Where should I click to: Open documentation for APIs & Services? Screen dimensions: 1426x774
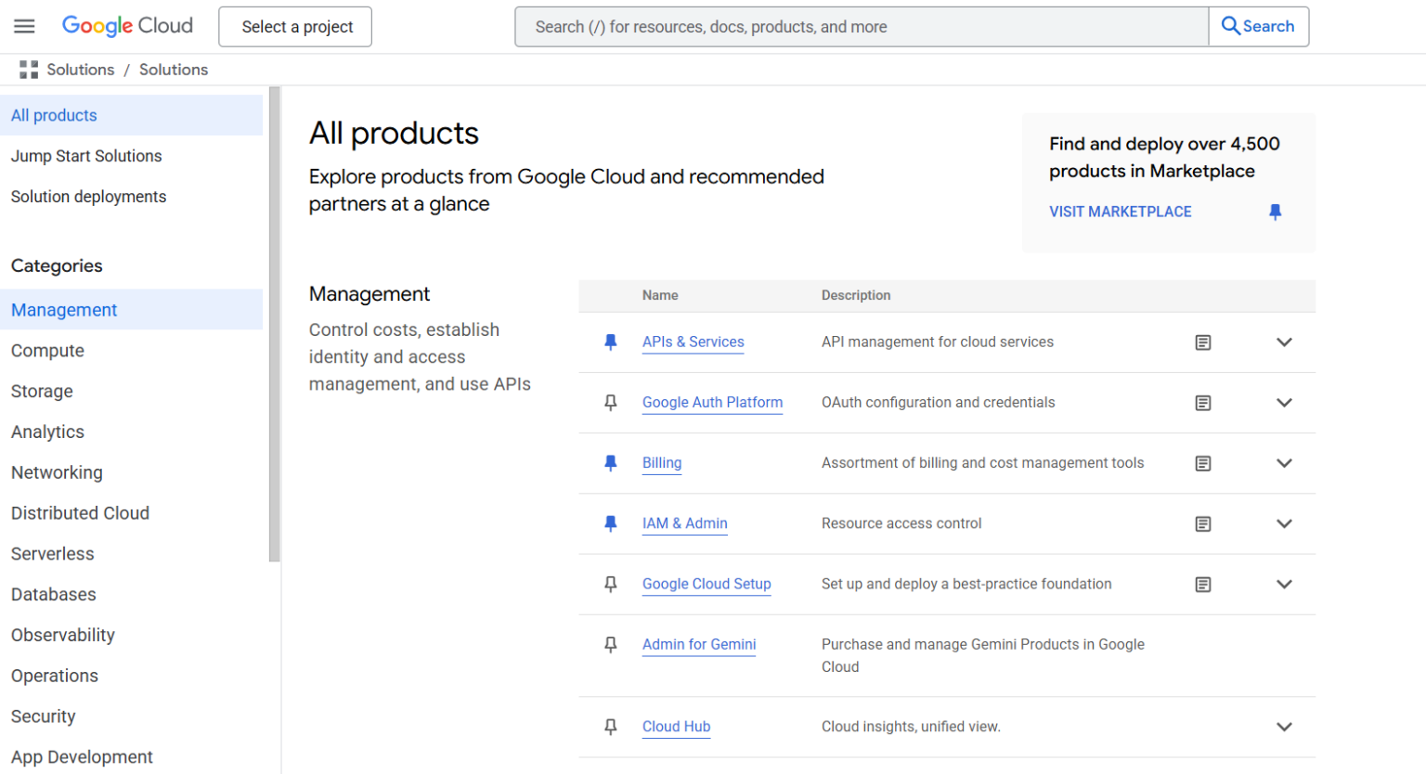pos(1203,342)
